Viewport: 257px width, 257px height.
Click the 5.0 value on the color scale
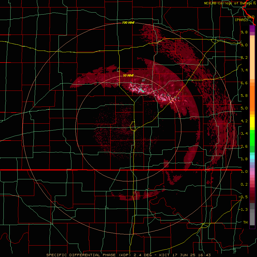tap(244, 108)
